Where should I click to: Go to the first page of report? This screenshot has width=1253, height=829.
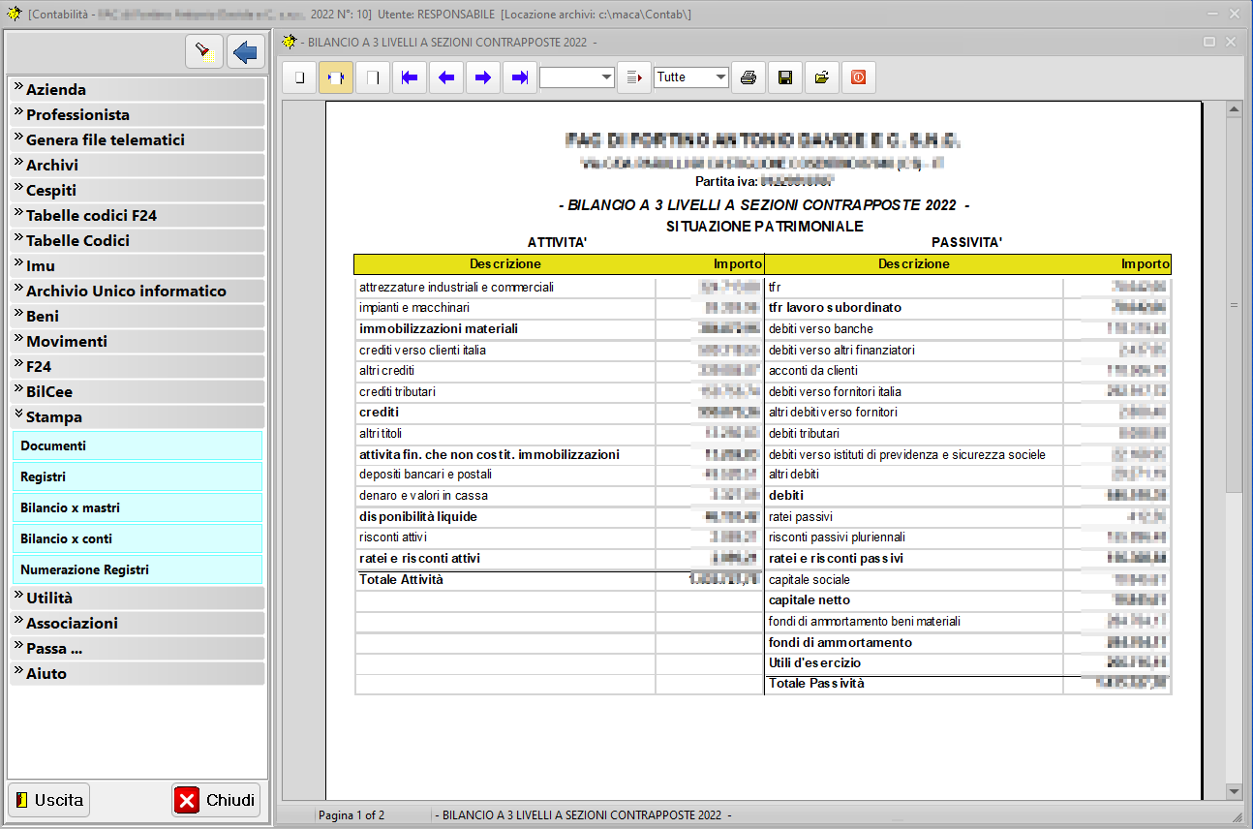(x=410, y=77)
